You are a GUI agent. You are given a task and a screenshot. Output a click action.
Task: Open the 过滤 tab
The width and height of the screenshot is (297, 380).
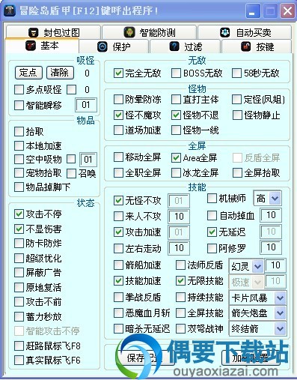coord(185,46)
